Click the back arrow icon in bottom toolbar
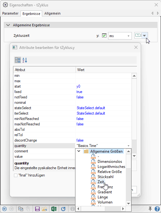This screenshot has height=213, width=161. pyautogui.click(x=4, y=209)
